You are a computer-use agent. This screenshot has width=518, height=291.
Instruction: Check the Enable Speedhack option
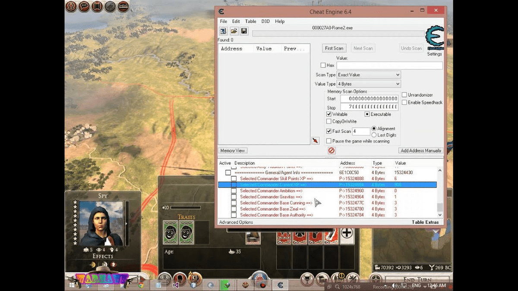[x=404, y=102]
